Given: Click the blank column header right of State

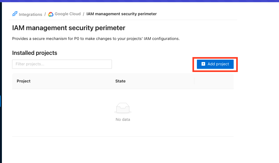Looking at the screenshot, I should pos(214,81).
